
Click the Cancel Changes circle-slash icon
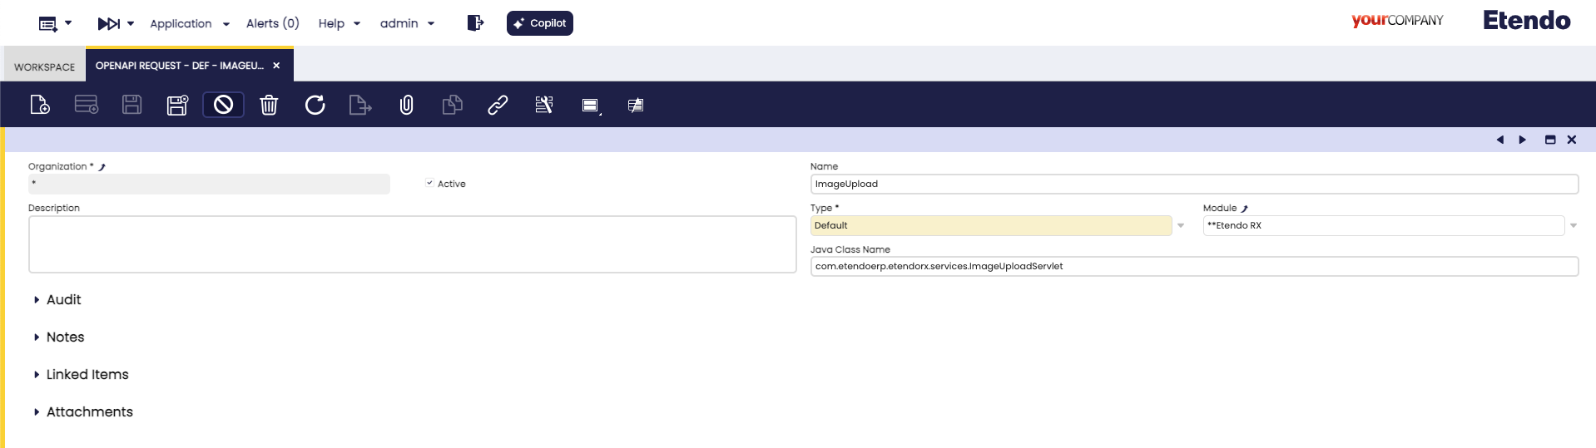(223, 105)
